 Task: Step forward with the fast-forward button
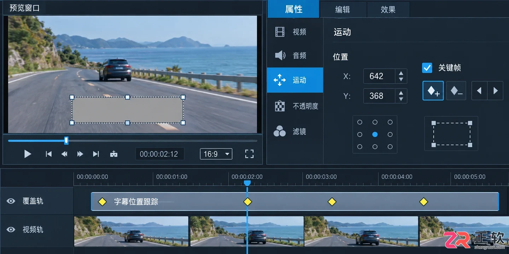(x=80, y=154)
